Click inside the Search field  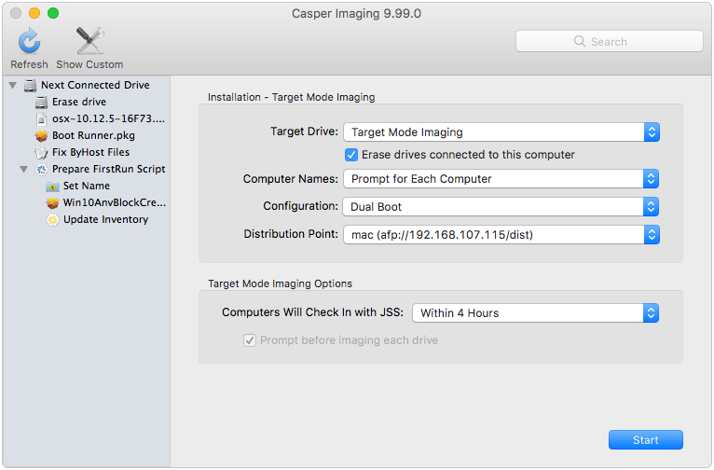tap(610, 41)
